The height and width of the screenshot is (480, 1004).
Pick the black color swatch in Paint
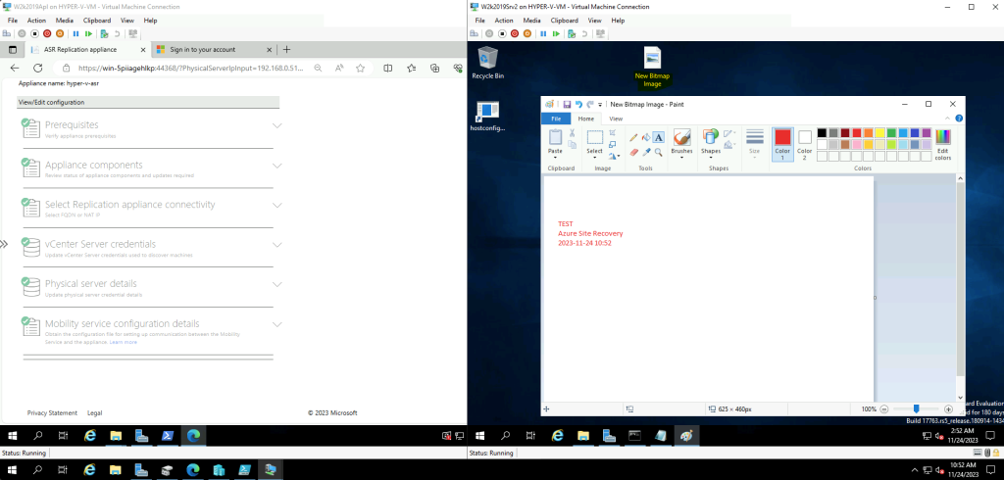coord(822,132)
